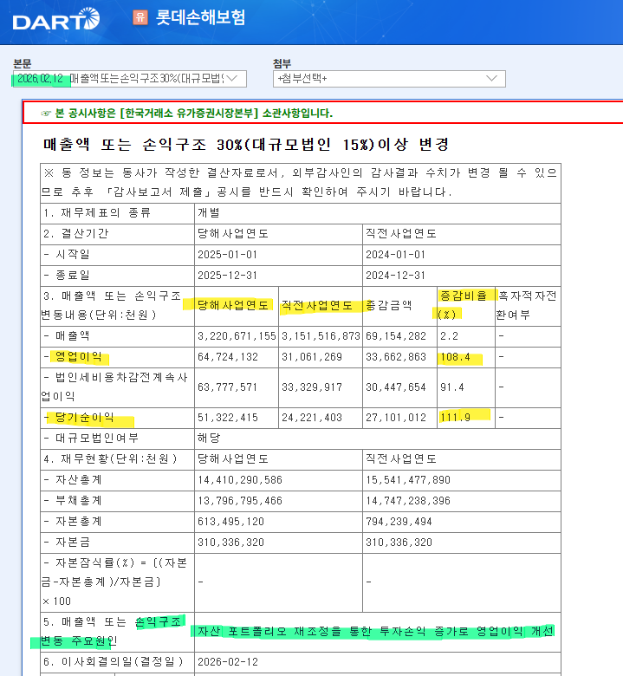Click the DART logo

pyautogui.click(x=56, y=19)
